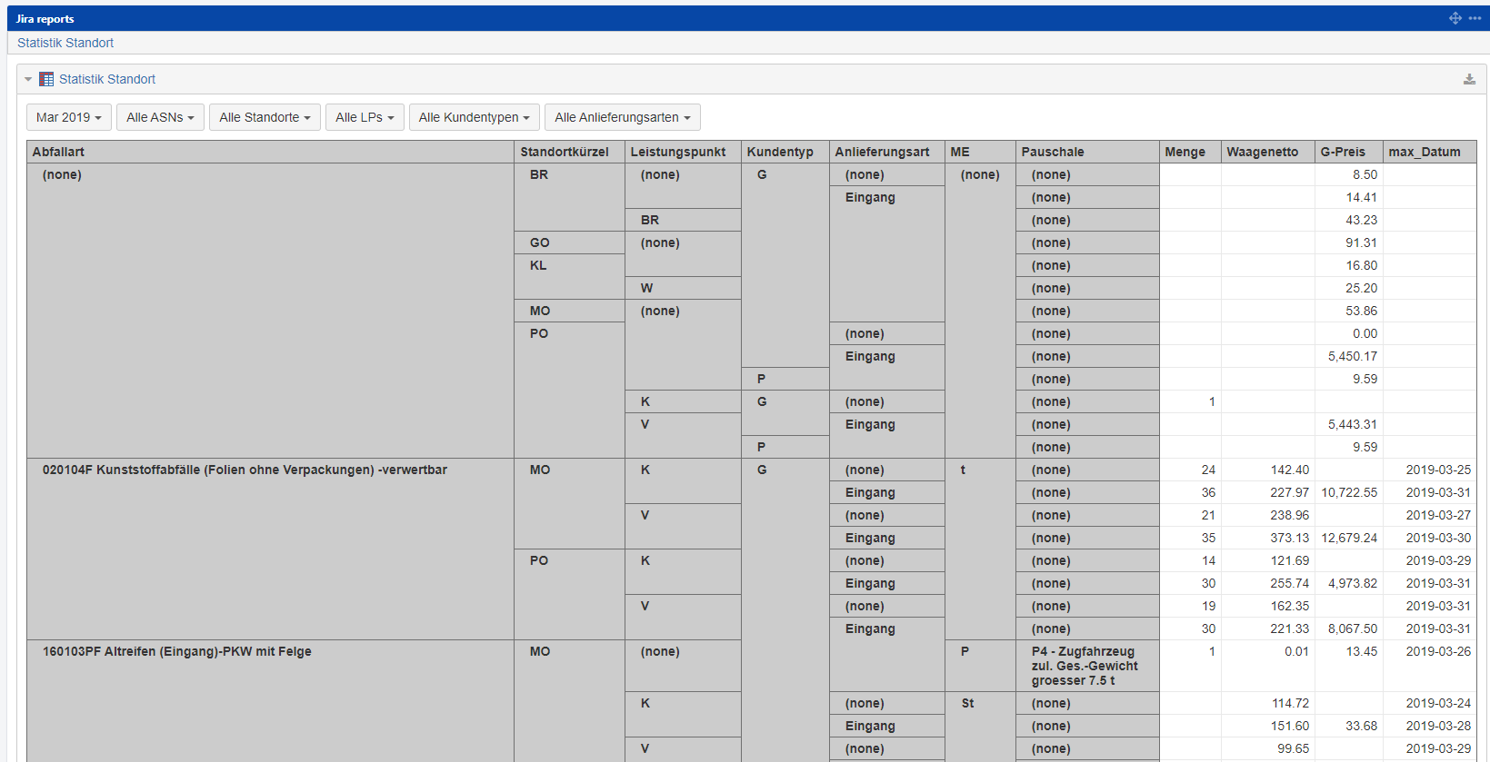The width and height of the screenshot is (1490, 762).
Task: Open the Alle LPs filter dropdown
Action: [365, 117]
